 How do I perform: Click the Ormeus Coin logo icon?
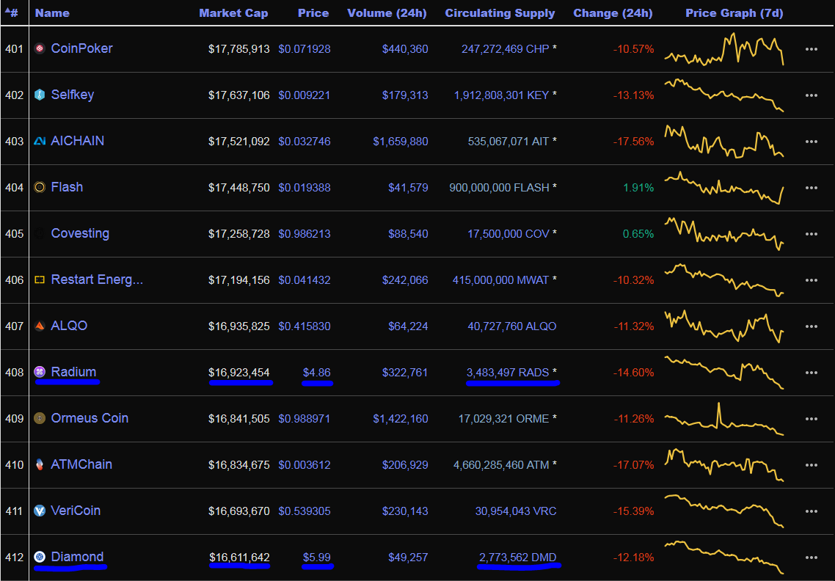click(40, 418)
